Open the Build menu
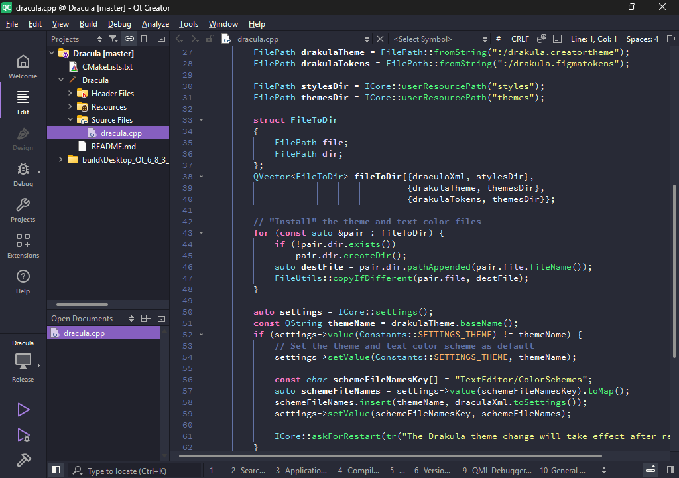The image size is (679, 478). click(x=88, y=24)
